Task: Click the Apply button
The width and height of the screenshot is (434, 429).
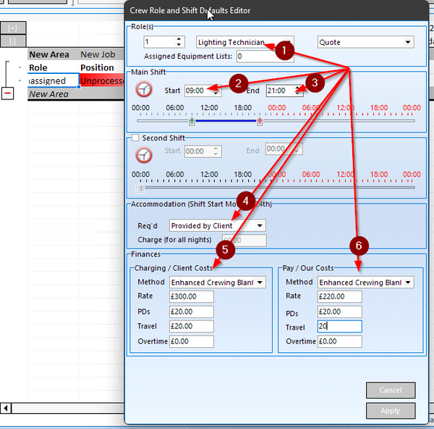Action: [x=390, y=411]
